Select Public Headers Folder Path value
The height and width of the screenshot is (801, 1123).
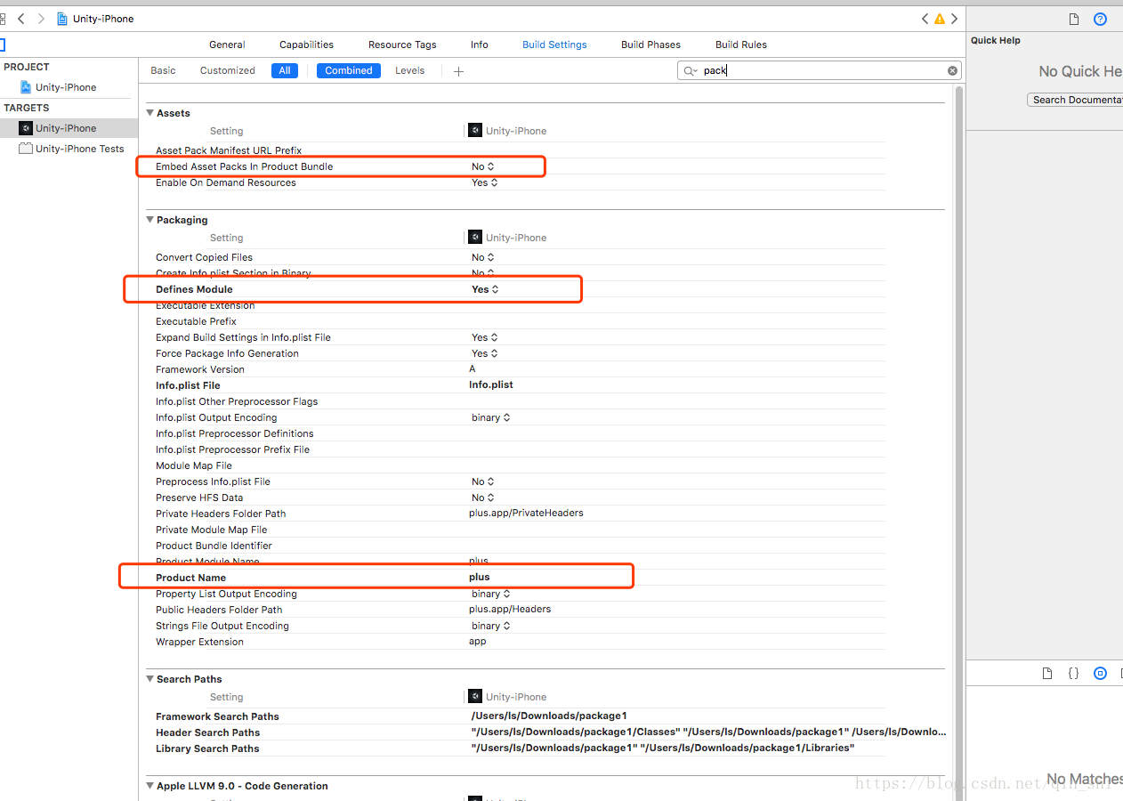tap(510, 610)
